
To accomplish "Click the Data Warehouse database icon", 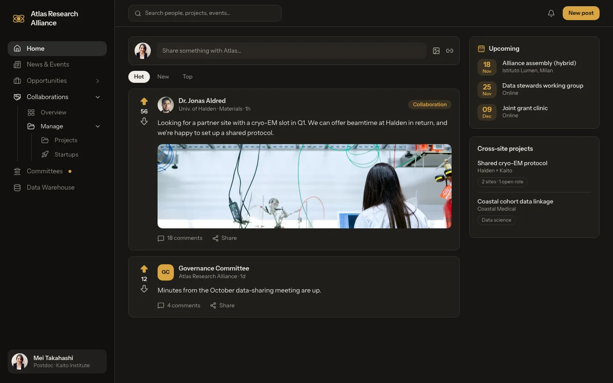I will point(17,188).
